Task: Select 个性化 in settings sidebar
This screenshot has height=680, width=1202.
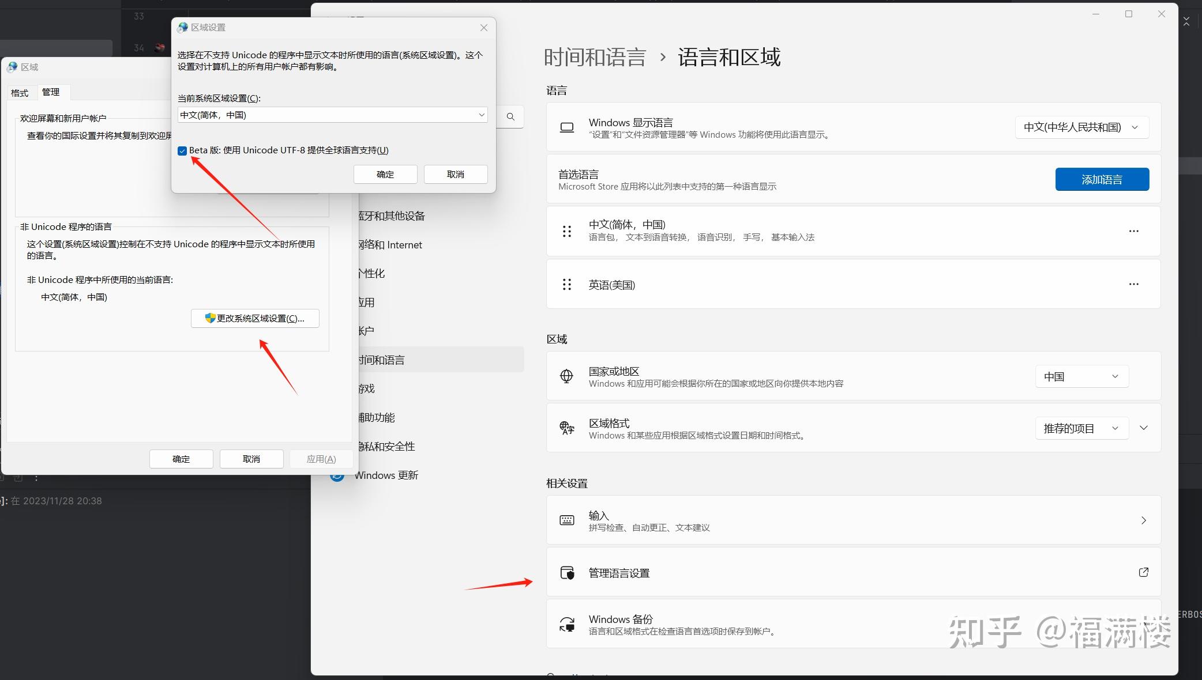Action: 371,274
